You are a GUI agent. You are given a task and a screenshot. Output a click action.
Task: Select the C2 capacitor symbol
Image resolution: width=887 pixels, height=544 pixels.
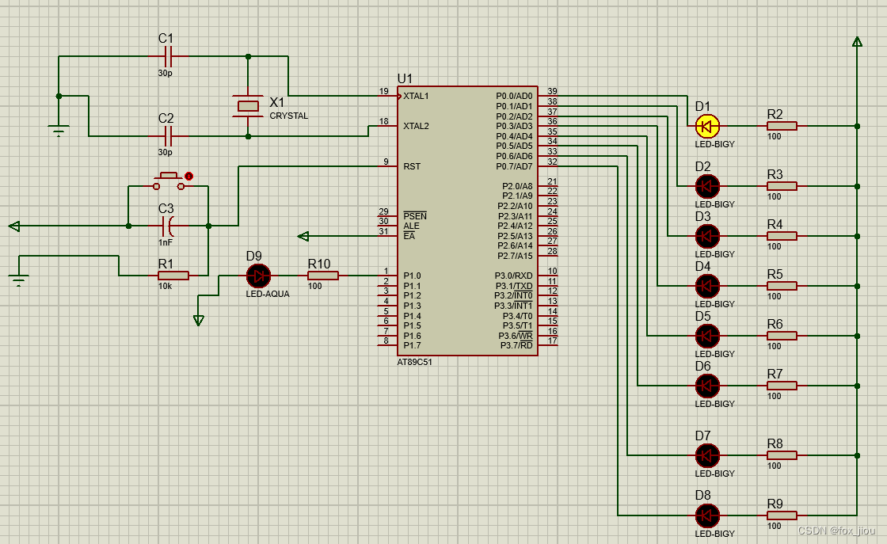pos(167,136)
